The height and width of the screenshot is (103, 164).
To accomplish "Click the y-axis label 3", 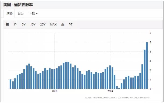I will 150,61.
